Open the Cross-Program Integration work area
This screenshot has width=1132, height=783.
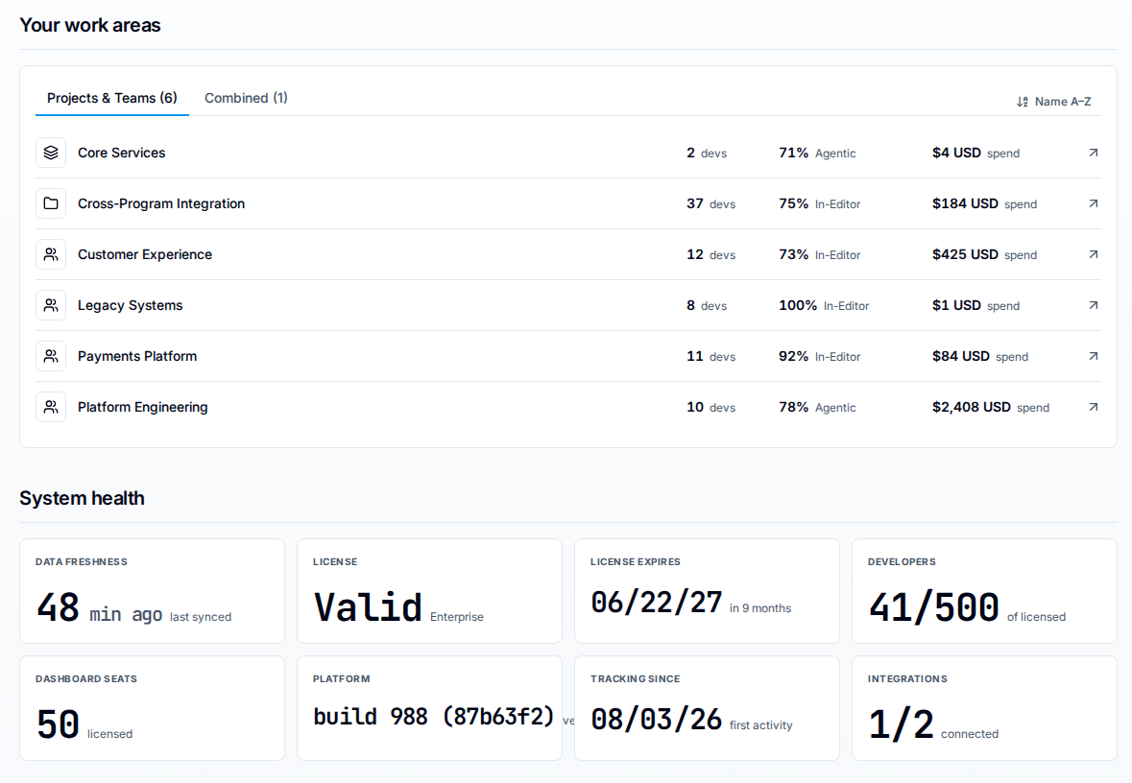point(568,203)
